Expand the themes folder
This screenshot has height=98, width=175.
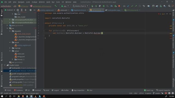click(12, 59)
